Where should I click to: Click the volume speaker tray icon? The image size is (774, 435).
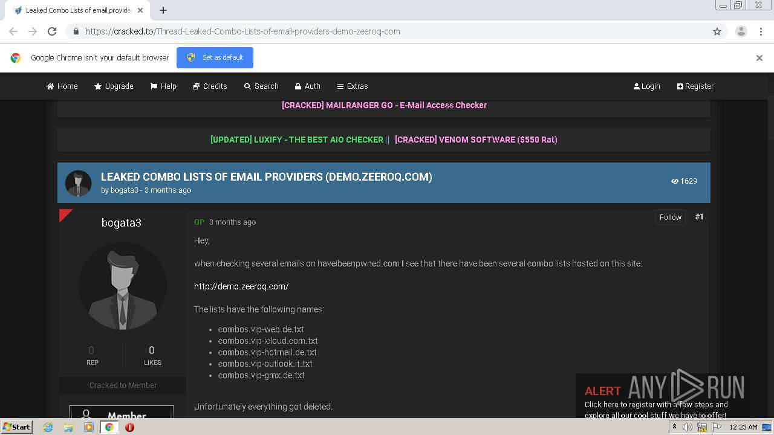point(688,427)
